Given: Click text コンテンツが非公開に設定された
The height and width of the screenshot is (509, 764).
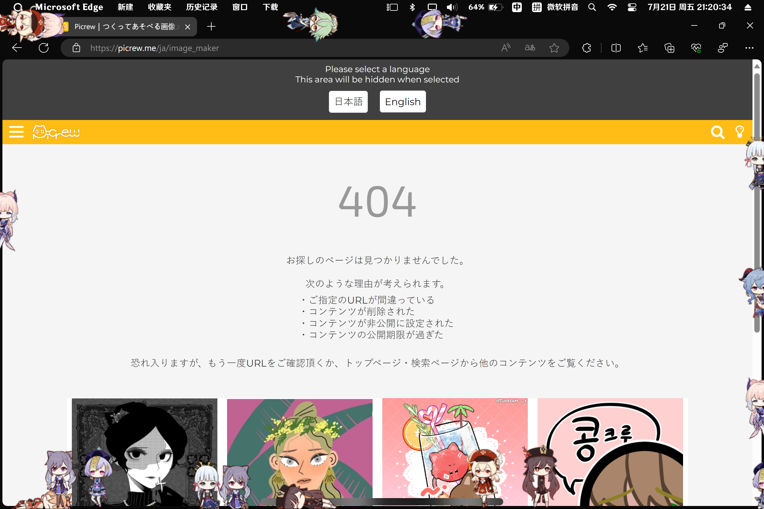Looking at the screenshot, I should coord(381,323).
